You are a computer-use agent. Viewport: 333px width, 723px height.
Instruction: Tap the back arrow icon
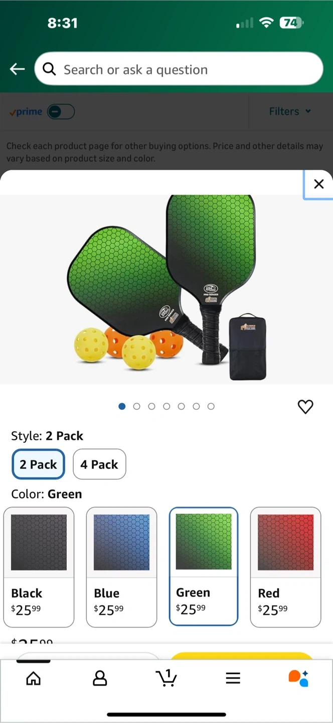(x=18, y=69)
